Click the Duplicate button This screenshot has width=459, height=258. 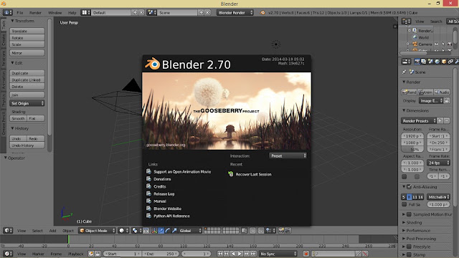click(x=27, y=73)
